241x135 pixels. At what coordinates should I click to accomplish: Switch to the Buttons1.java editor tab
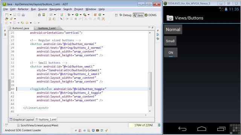point(19,28)
